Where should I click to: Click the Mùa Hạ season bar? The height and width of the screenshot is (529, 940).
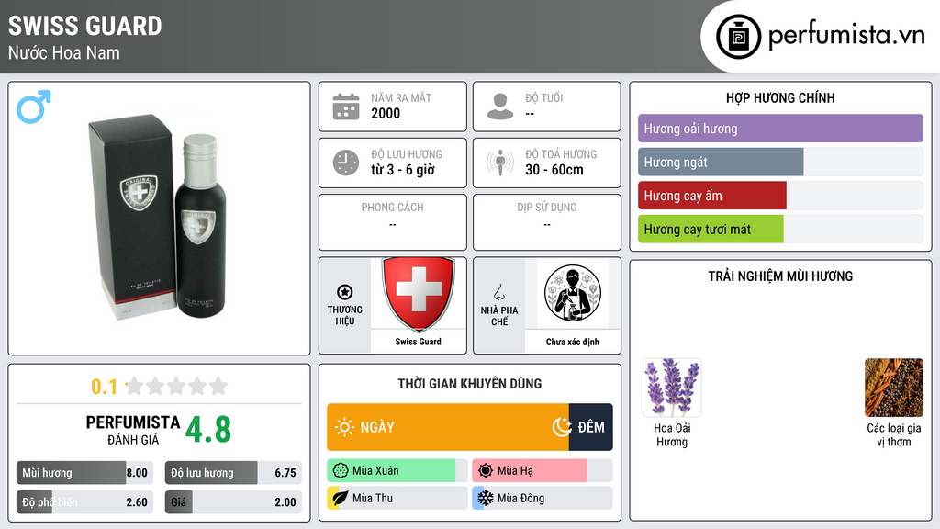542,471
